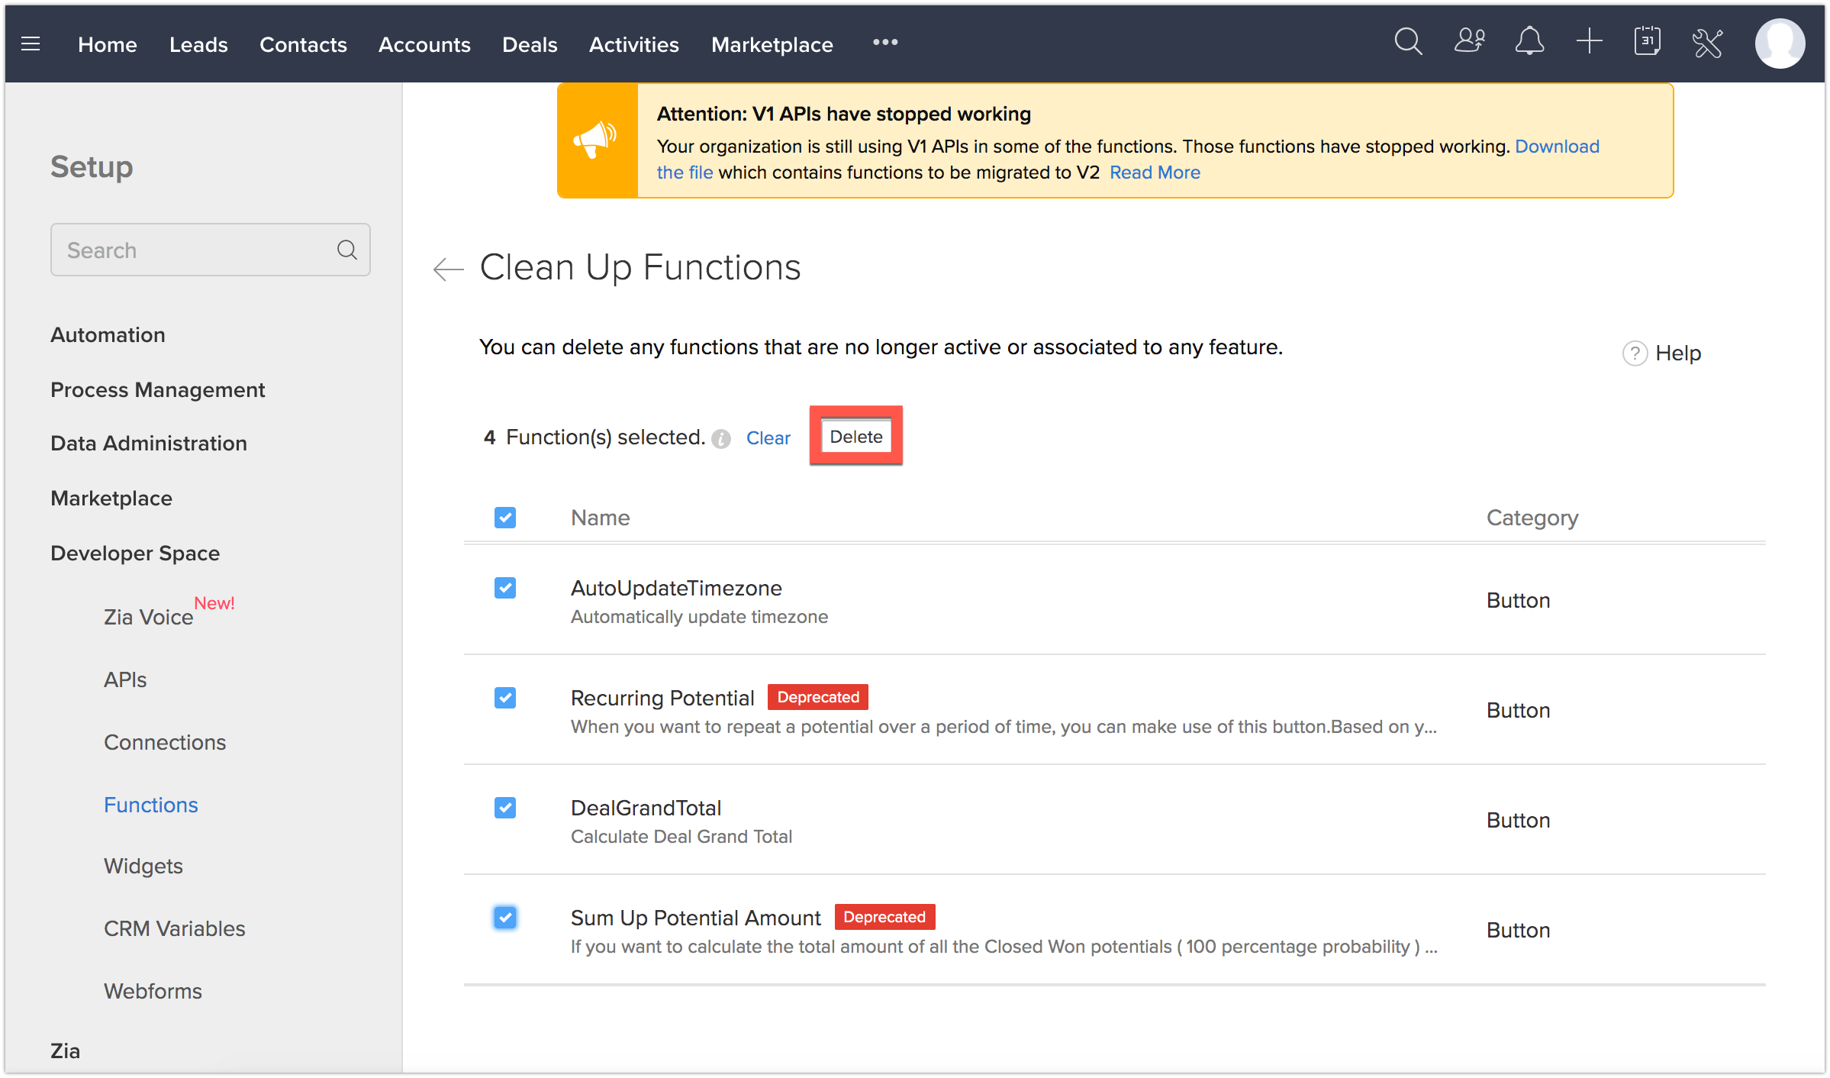Image resolution: width=1830 pixels, height=1078 pixels.
Task: Open the Contacts tab
Action: pos(303,44)
